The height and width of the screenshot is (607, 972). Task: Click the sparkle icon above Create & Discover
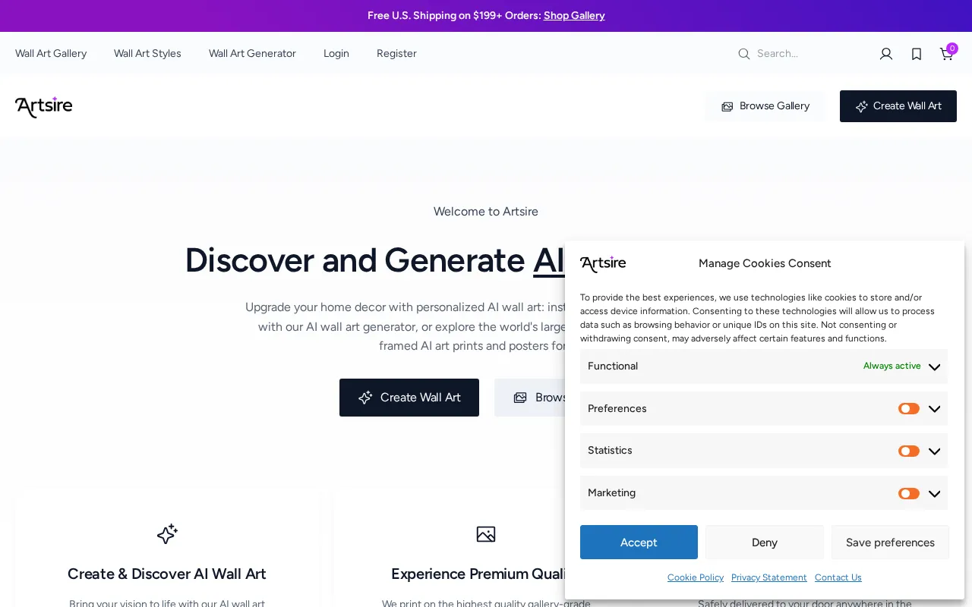(167, 534)
